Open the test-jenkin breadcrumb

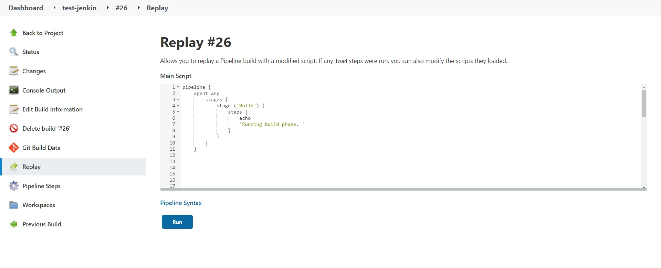(x=79, y=8)
